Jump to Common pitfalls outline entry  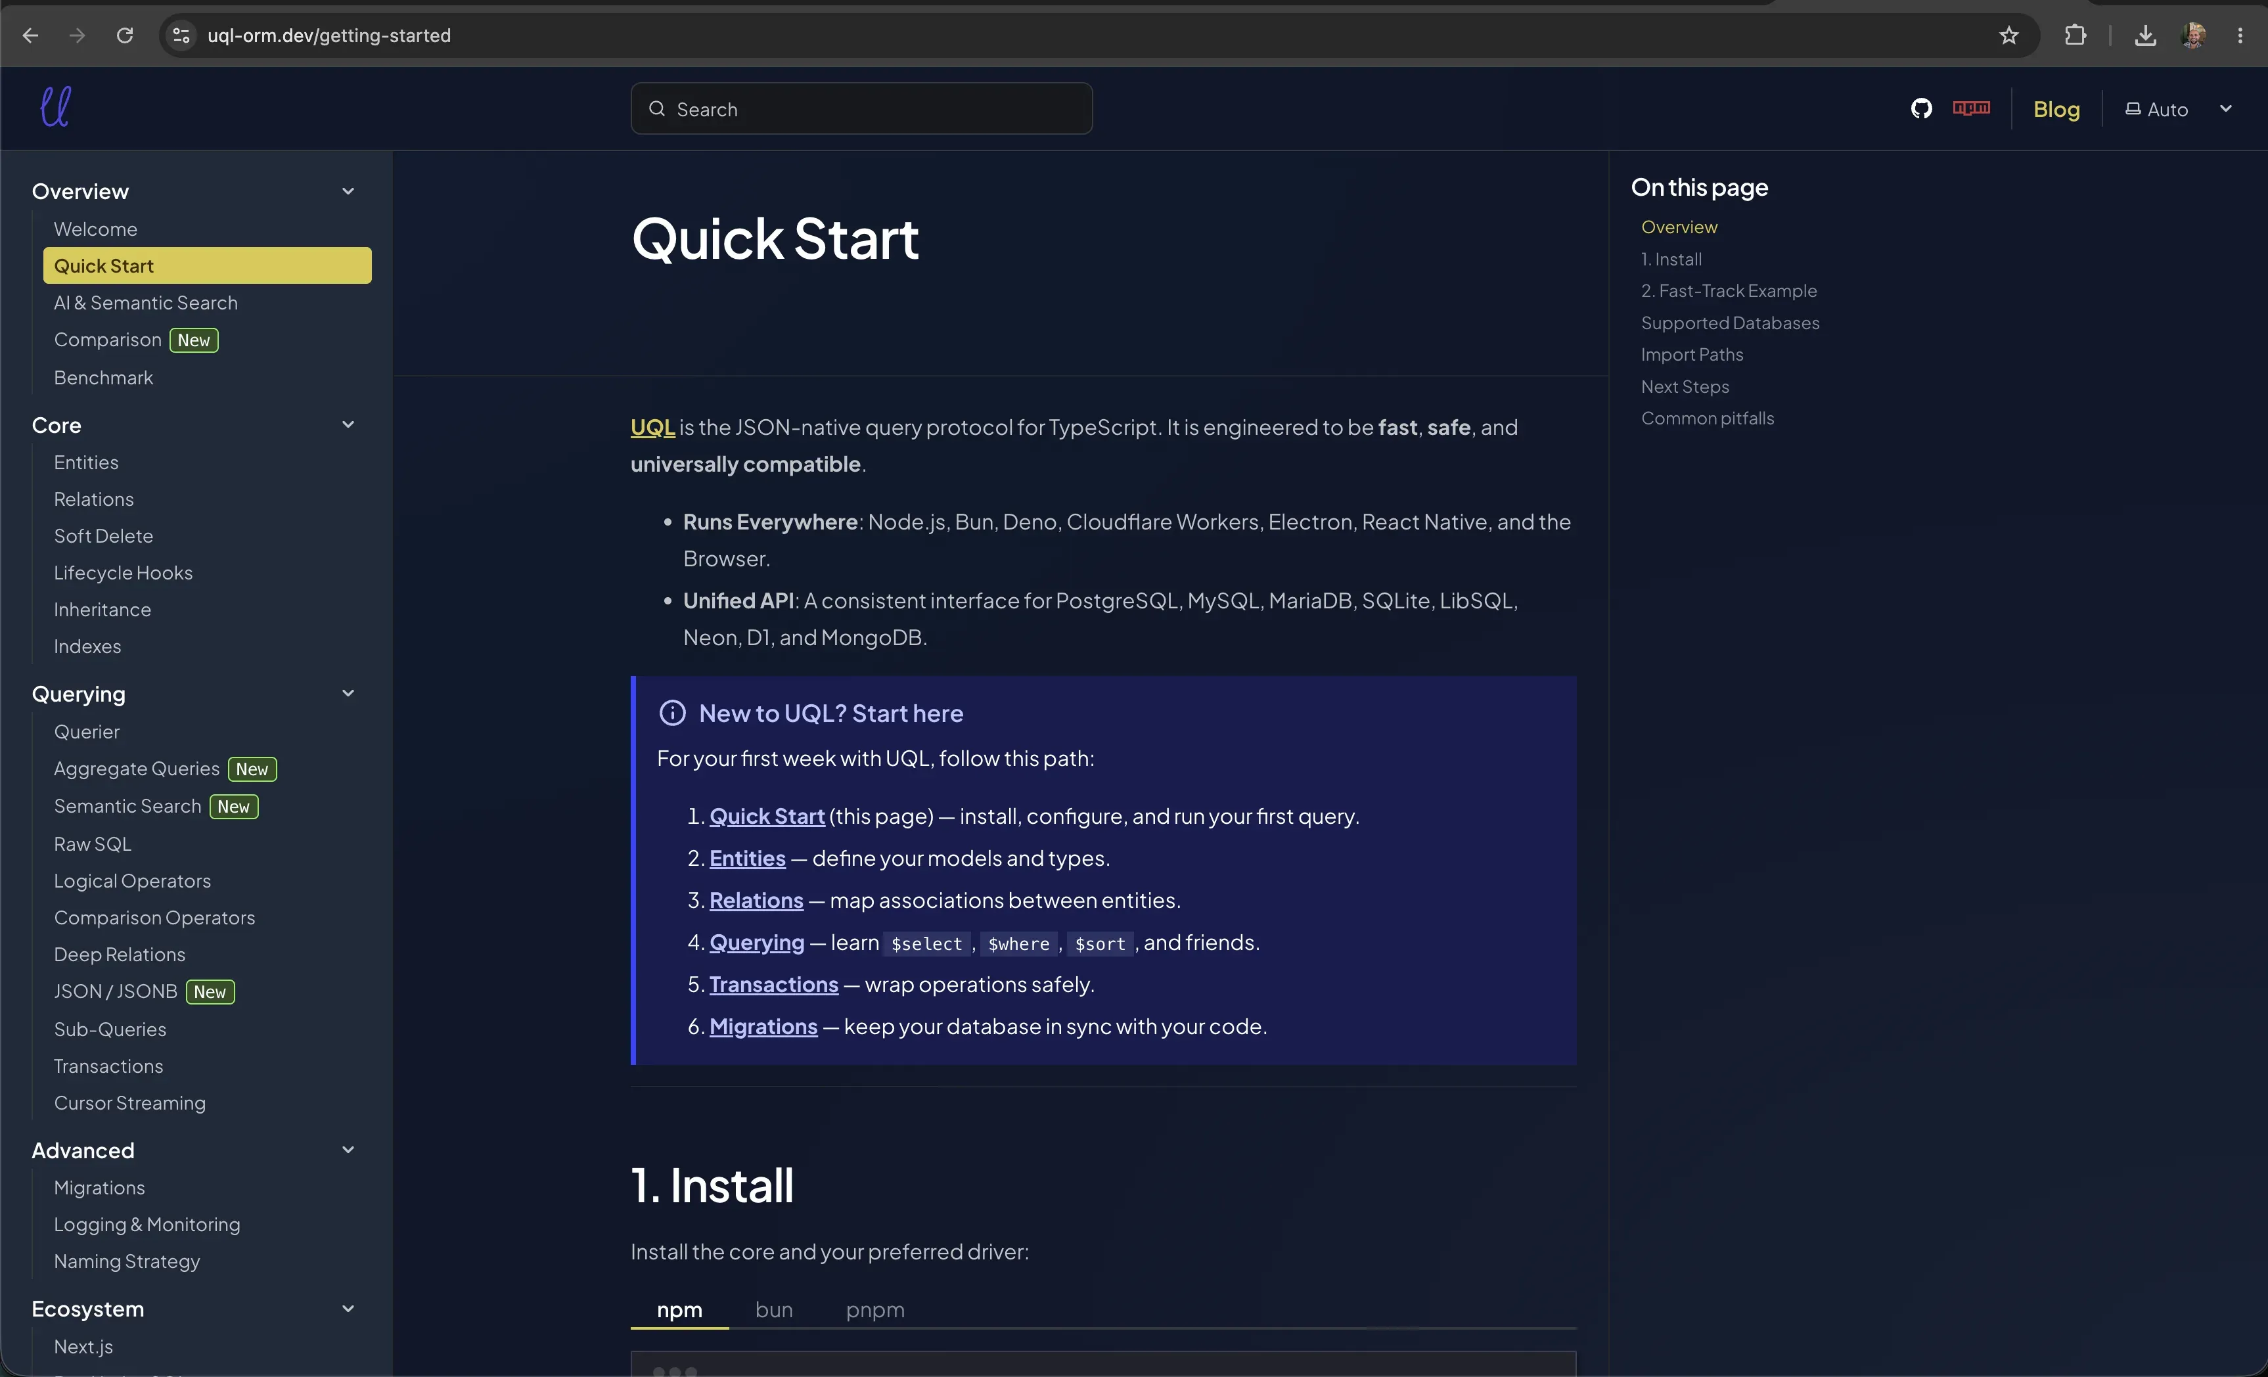pyautogui.click(x=1708, y=418)
